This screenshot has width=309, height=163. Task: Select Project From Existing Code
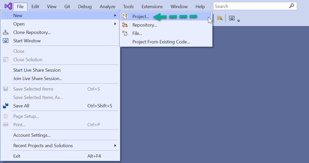(x=161, y=42)
